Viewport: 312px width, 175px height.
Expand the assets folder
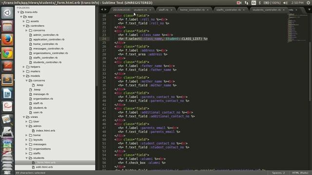pos(24,21)
